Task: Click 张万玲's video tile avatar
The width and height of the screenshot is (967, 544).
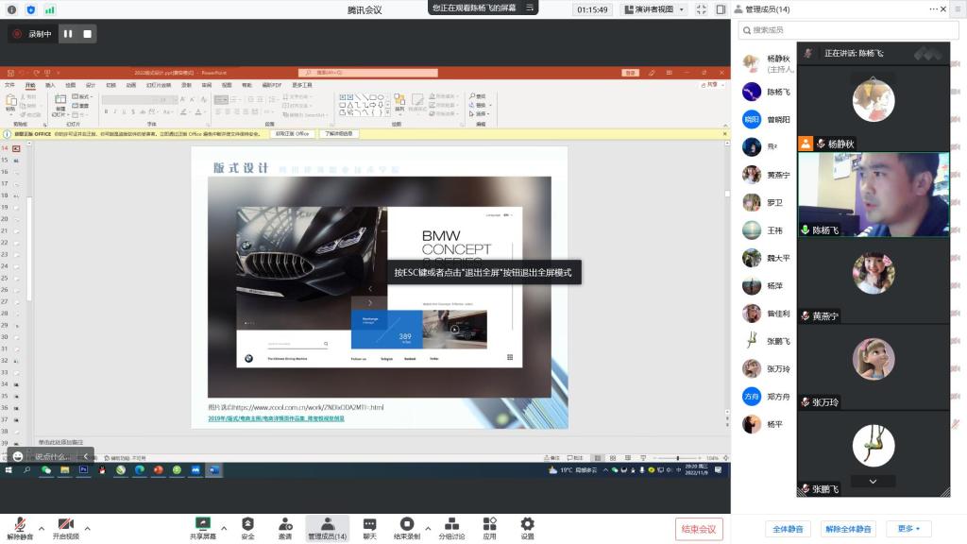Action: pyautogui.click(x=874, y=359)
